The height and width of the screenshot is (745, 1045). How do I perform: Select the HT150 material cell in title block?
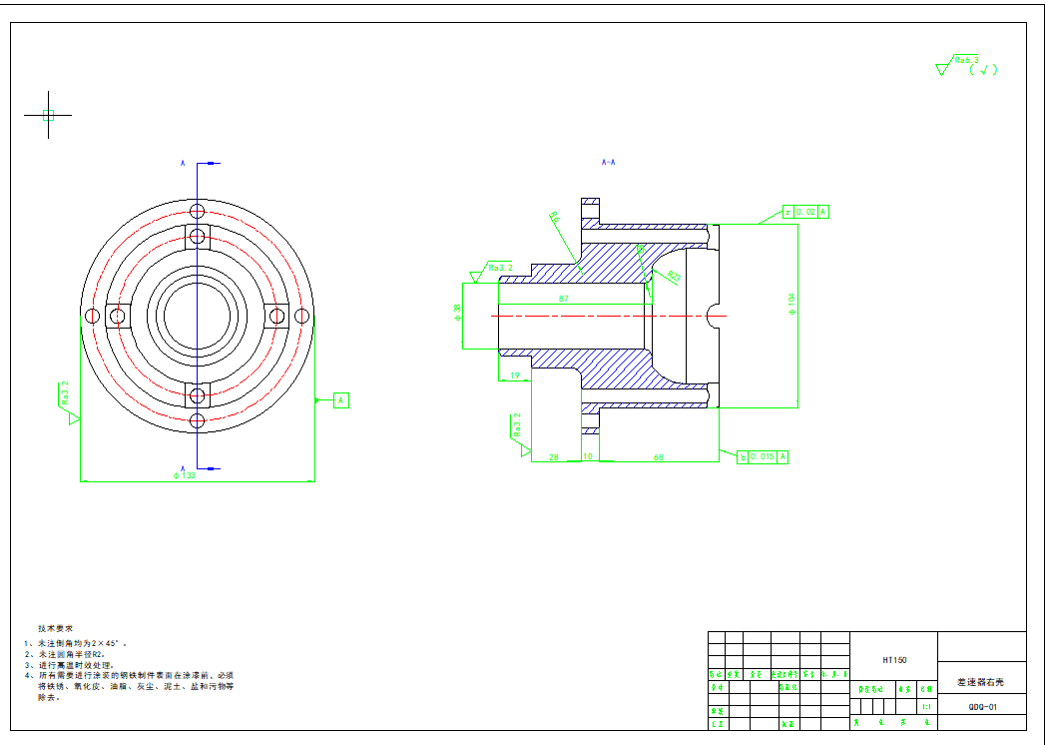point(893,660)
